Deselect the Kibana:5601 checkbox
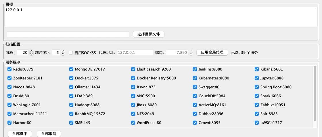The height and width of the screenshot is (137, 322). [x=257, y=69]
